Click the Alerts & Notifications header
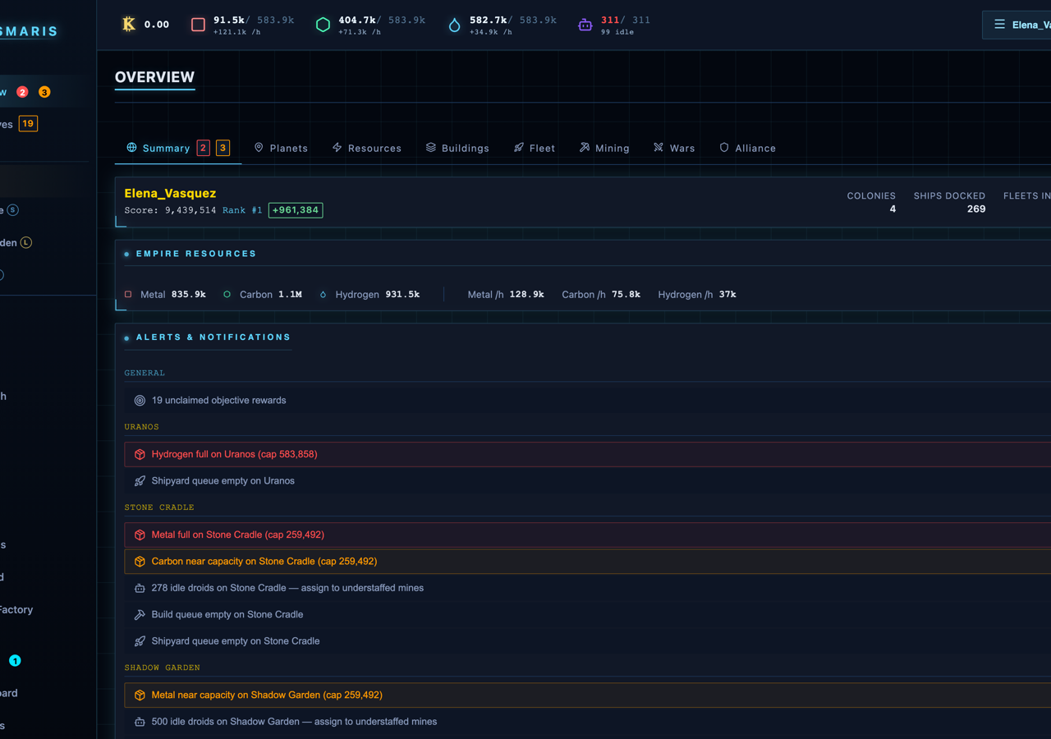The width and height of the screenshot is (1051, 739). 213,337
